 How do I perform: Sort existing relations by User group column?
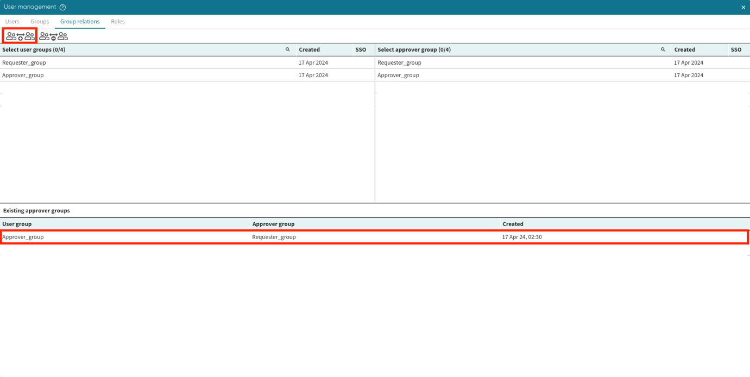(17, 224)
